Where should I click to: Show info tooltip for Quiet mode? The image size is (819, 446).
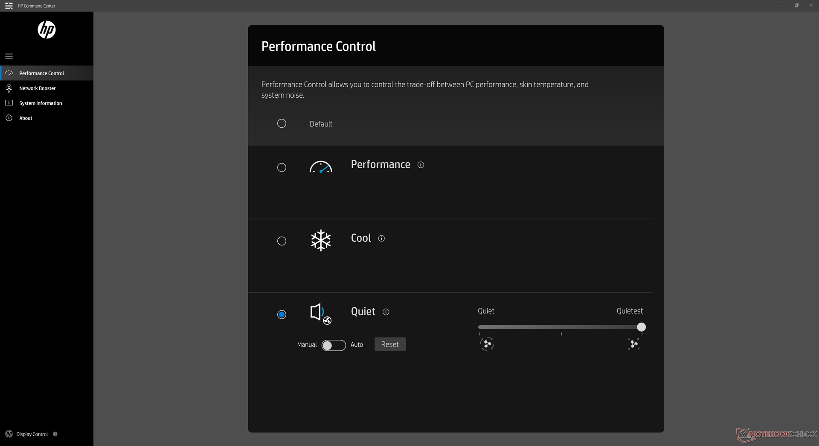pyautogui.click(x=386, y=312)
